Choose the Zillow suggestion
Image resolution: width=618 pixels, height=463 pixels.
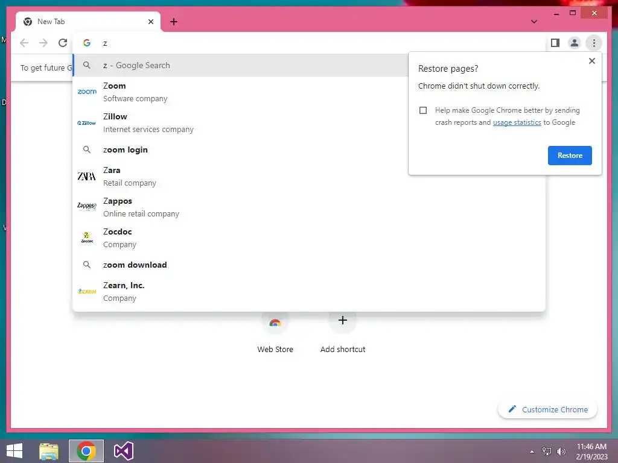pos(240,122)
